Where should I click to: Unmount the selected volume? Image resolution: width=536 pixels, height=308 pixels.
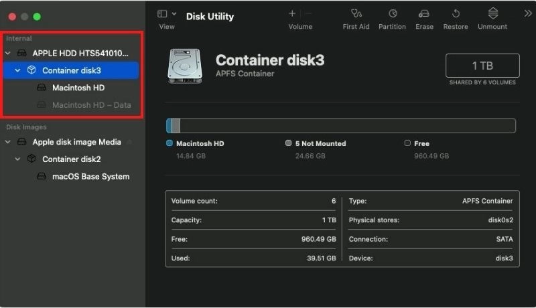click(492, 13)
